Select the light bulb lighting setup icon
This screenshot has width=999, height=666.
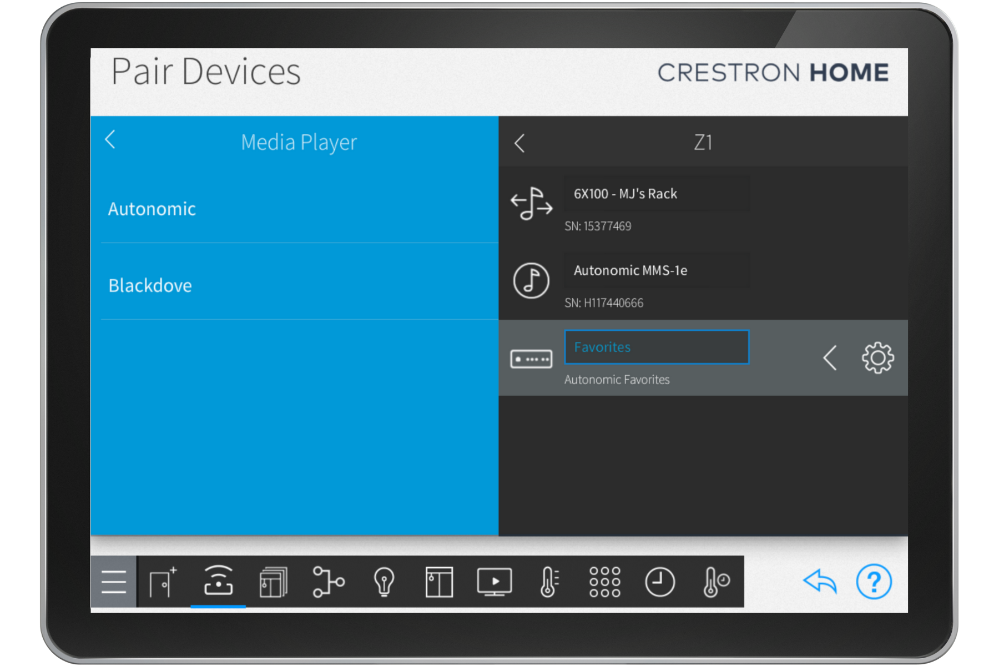(x=384, y=582)
